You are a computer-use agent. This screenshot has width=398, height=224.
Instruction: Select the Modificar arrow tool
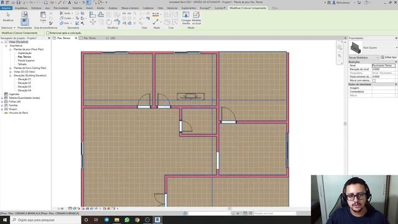click(8, 17)
